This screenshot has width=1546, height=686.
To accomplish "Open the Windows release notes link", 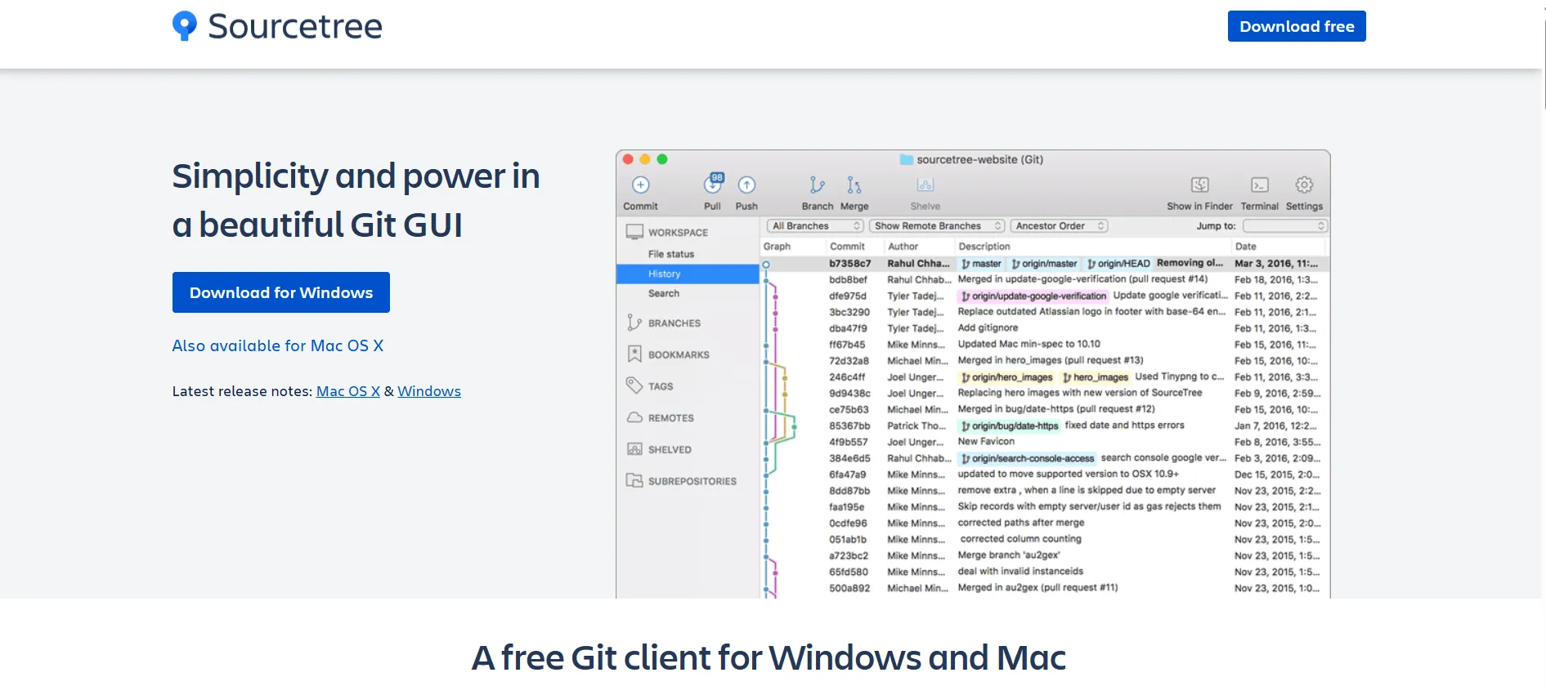I will pos(429,391).
